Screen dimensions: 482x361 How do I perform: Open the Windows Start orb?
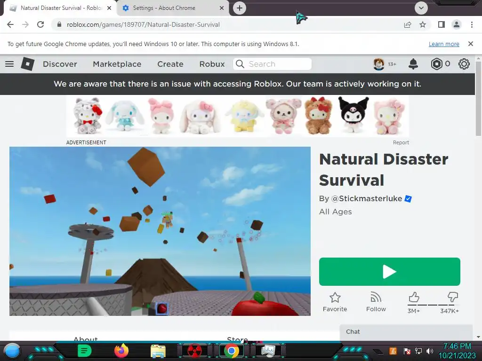click(x=12, y=351)
